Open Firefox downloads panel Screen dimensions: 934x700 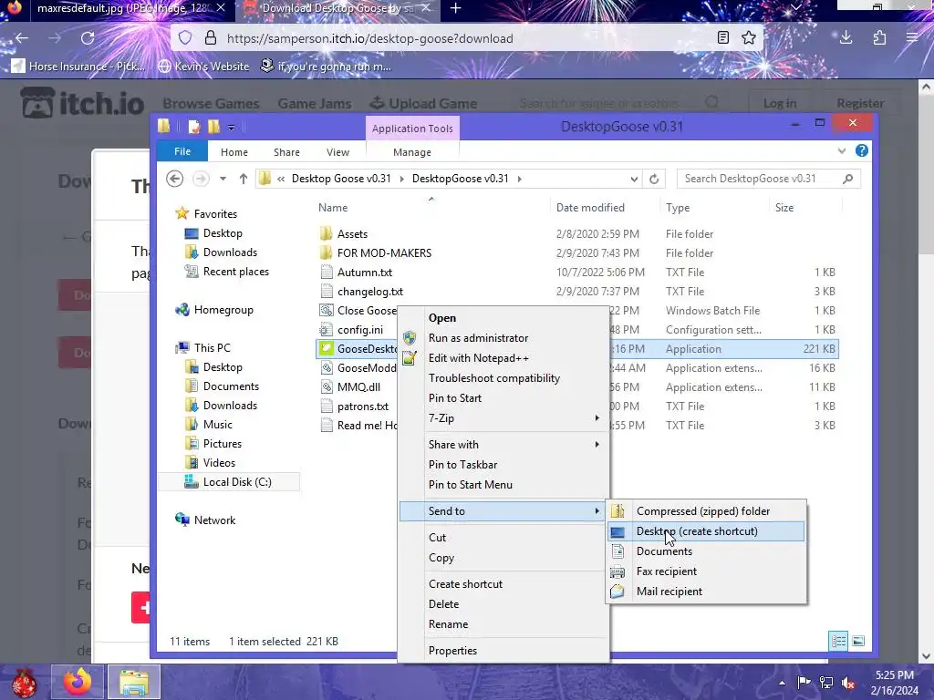click(846, 38)
